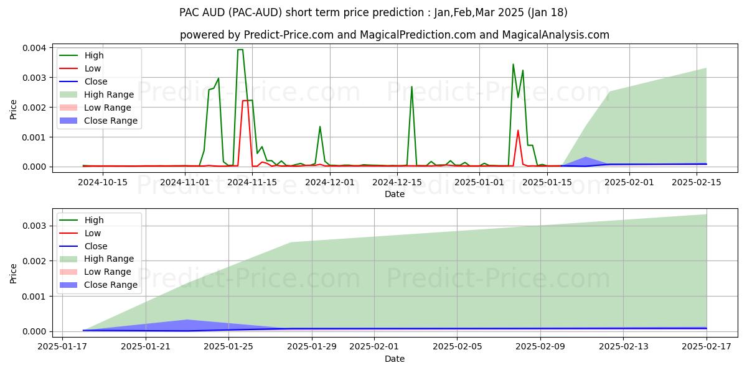Screen dimensions: 747x373
Task: Click the blue Close line legend marker in top chart
Action: click(70, 82)
